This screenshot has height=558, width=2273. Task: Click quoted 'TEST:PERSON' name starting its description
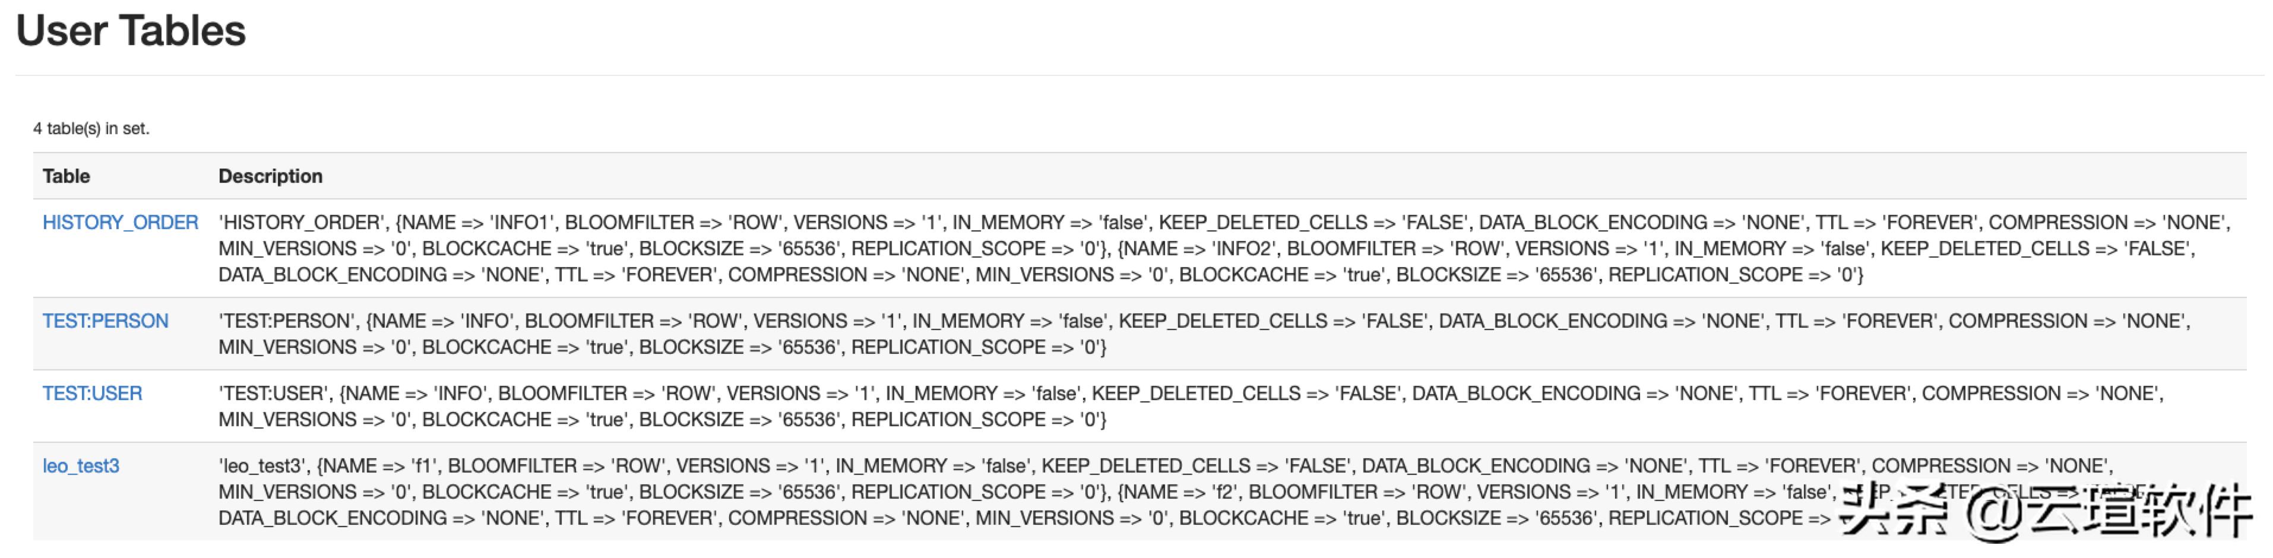287,321
